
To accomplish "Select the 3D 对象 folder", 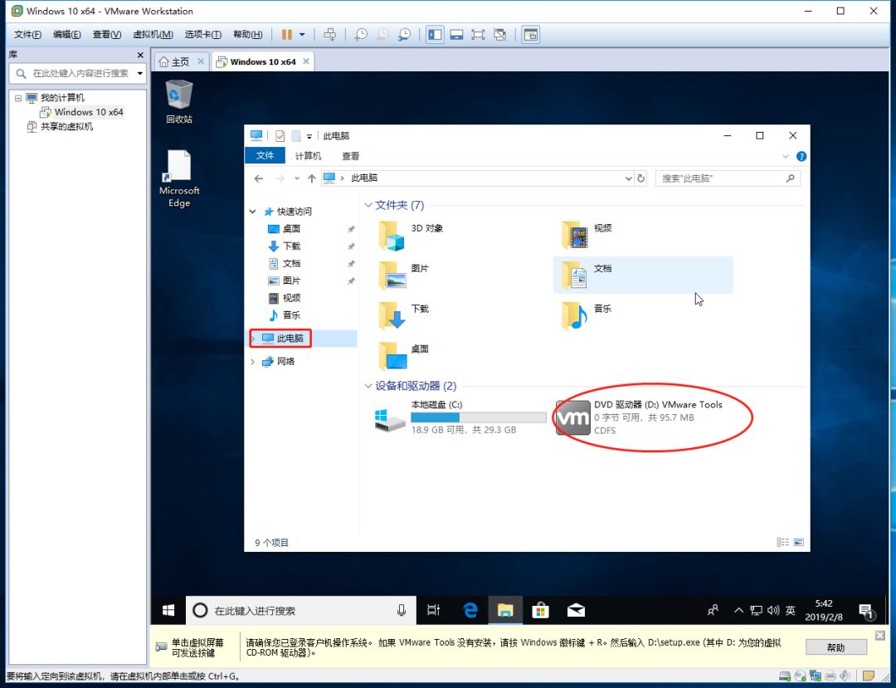I will pyautogui.click(x=411, y=236).
